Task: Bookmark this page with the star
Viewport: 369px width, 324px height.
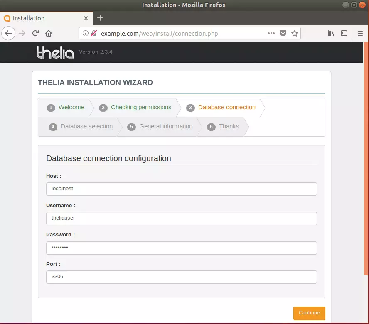Action: 295,33
